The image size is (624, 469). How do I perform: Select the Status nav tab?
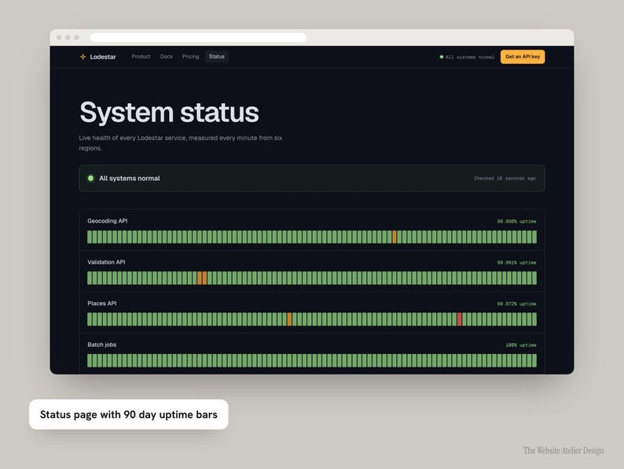(x=216, y=57)
